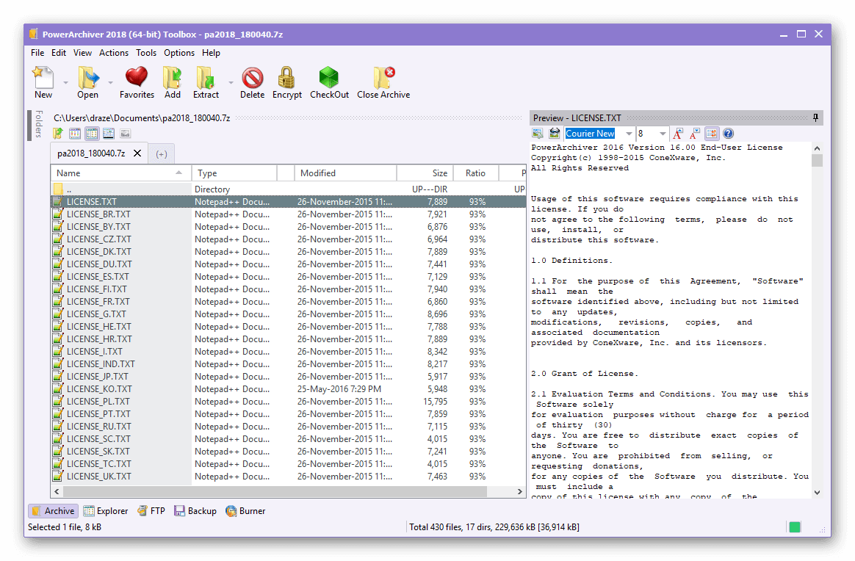Sort by the Type column header
Image resolution: width=855 pixels, height=561 pixels.
pyautogui.click(x=234, y=173)
